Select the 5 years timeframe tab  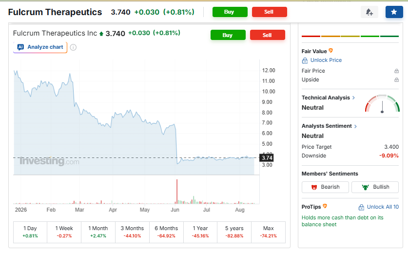(234, 232)
